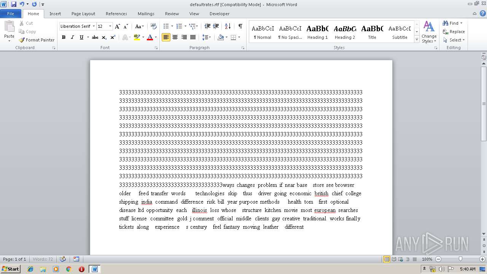Click Clear Formatting icon
Viewport: 487px width, 274px height.
click(x=154, y=26)
